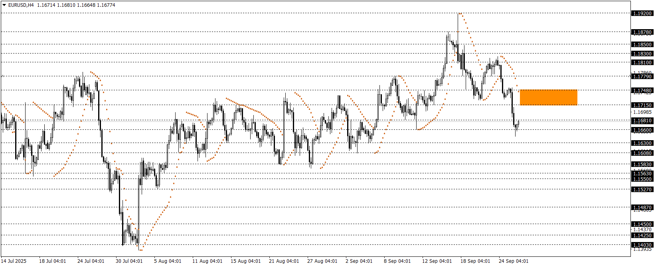Click the 1.15630 price level label
Image resolution: width=656 pixels, height=266 pixels.
[642, 174]
